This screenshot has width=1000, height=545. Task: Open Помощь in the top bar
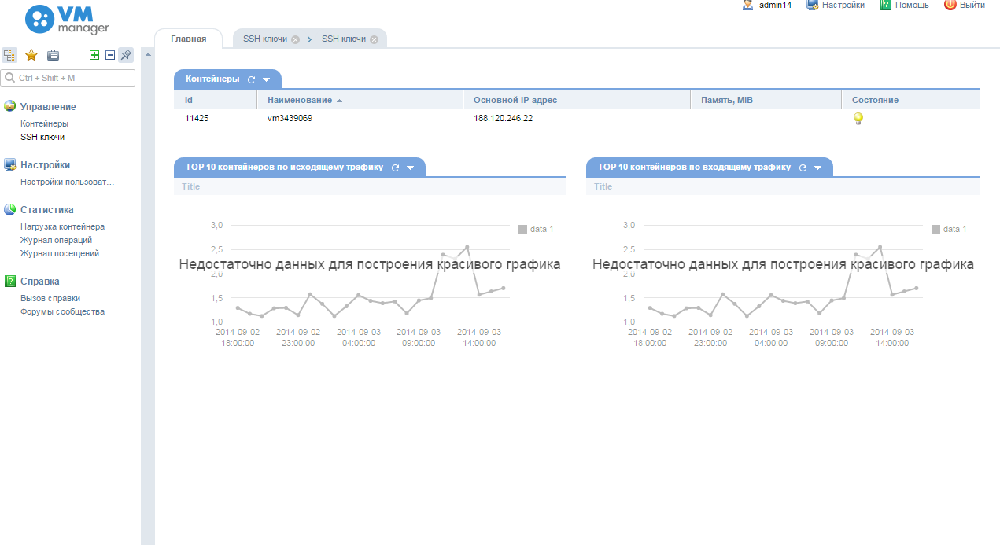click(x=912, y=5)
